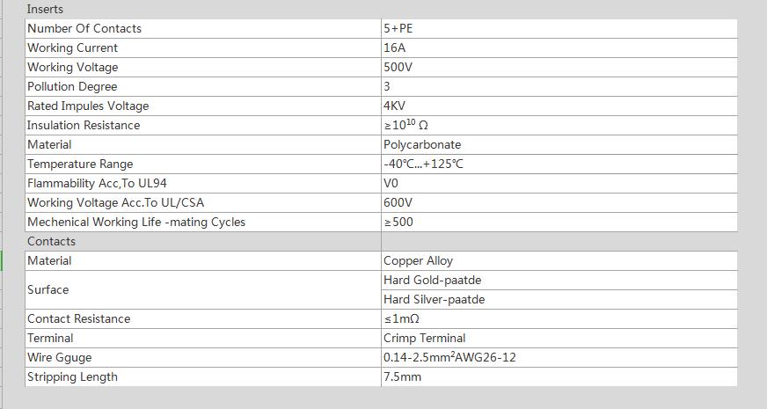This screenshot has width=767, height=409.
Task: Click the '16A' value cell
Action: (x=559, y=48)
